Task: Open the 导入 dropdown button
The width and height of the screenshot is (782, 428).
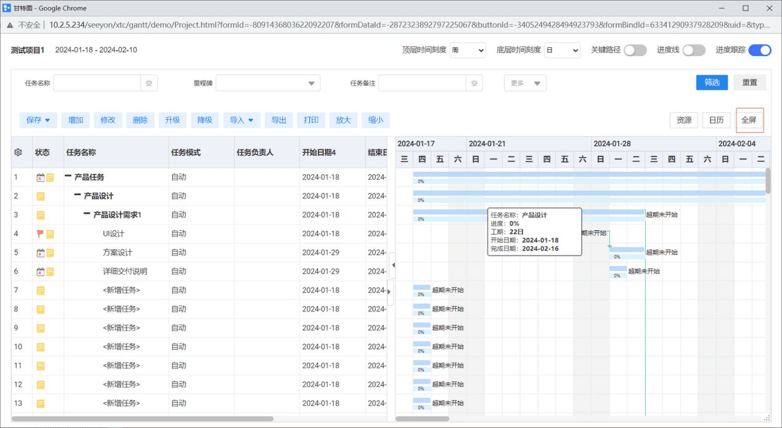Action: (242, 120)
